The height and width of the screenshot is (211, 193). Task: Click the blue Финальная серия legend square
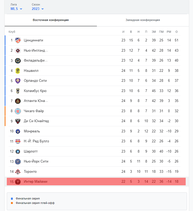[12, 199]
